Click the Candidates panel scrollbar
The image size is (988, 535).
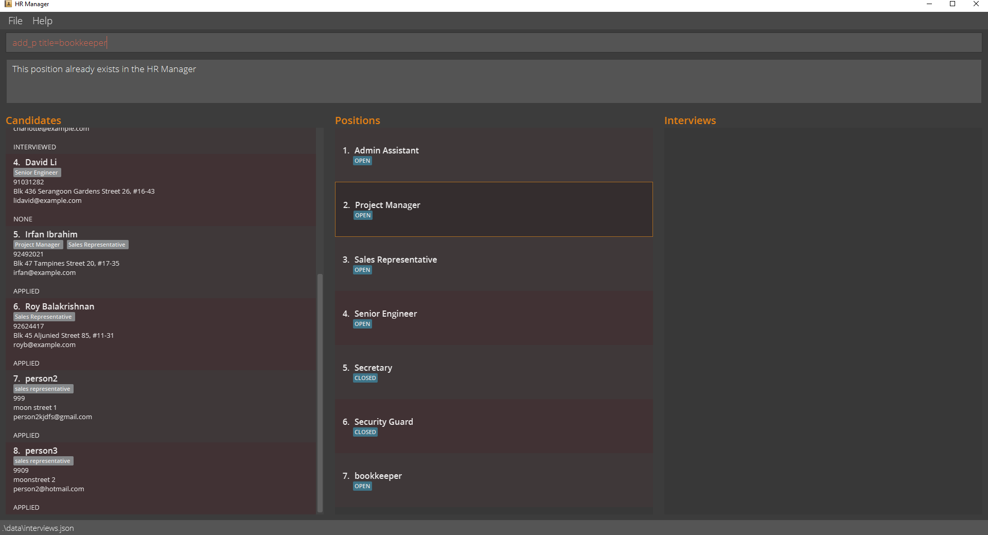click(x=320, y=392)
